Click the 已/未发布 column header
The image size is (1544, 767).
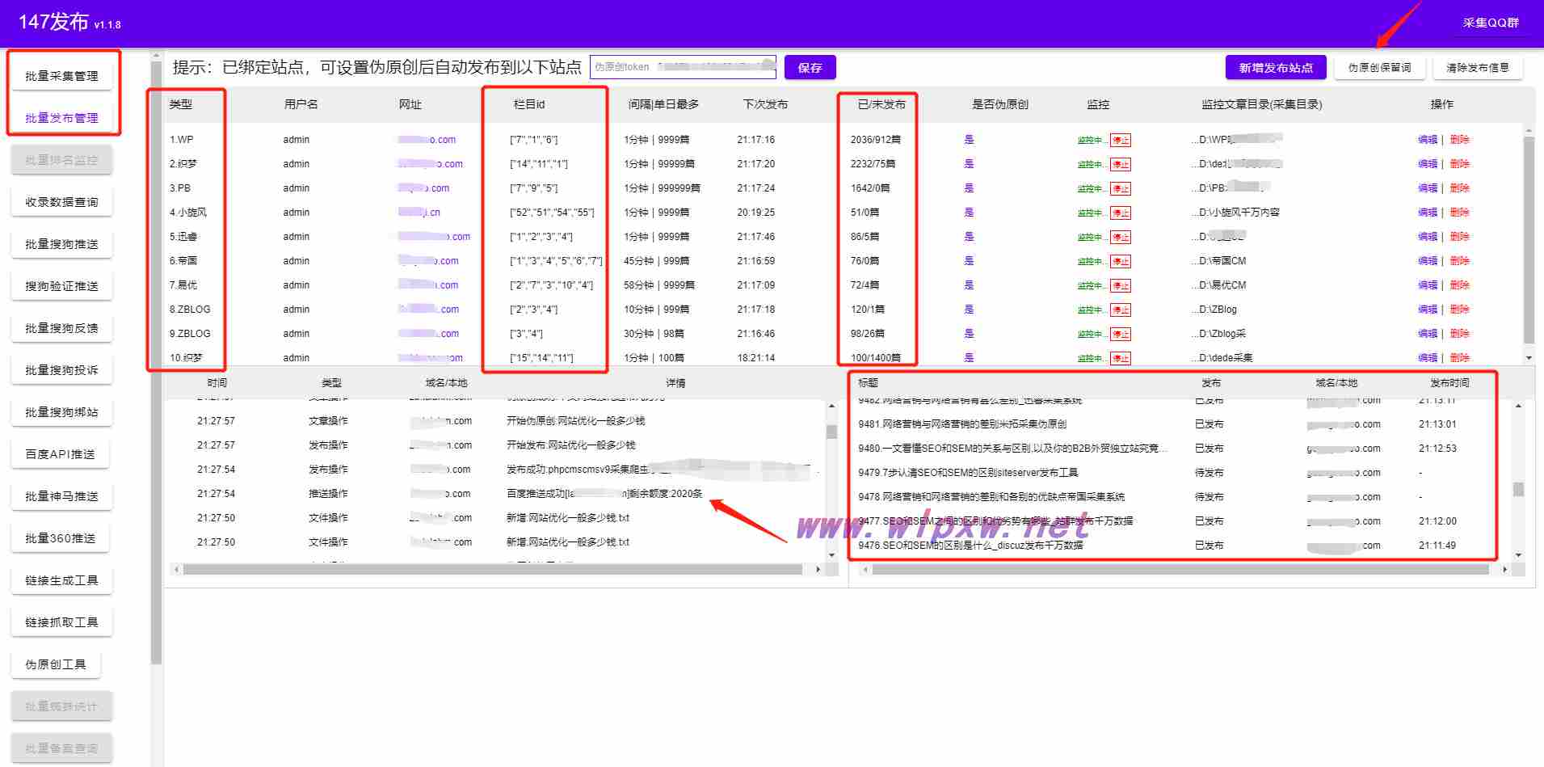881,104
